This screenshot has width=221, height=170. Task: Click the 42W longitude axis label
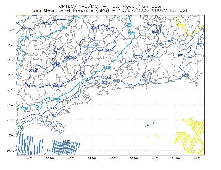pos(197,158)
